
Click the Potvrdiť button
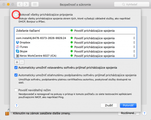[x=128, y=105]
